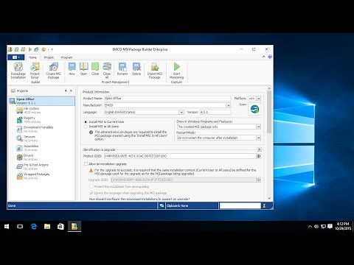Click the Open project ribbon icon

tap(83, 68)
